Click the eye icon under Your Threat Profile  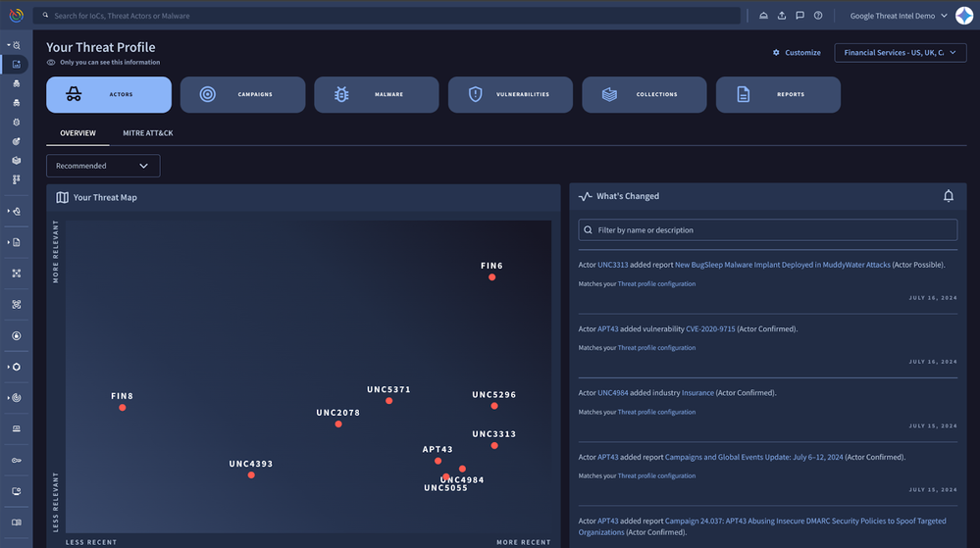[x=51, y=63]
